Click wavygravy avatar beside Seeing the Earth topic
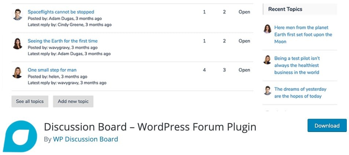The image size is (349, 155). tap(17, 44)
